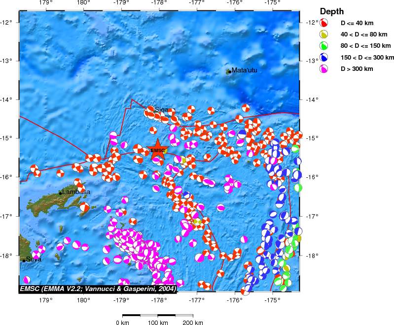Viewport: 394px width, 325px height.
Task: Click the black-and-white distance scale bar
Action: pyautogui.click(x=157, y=315)
